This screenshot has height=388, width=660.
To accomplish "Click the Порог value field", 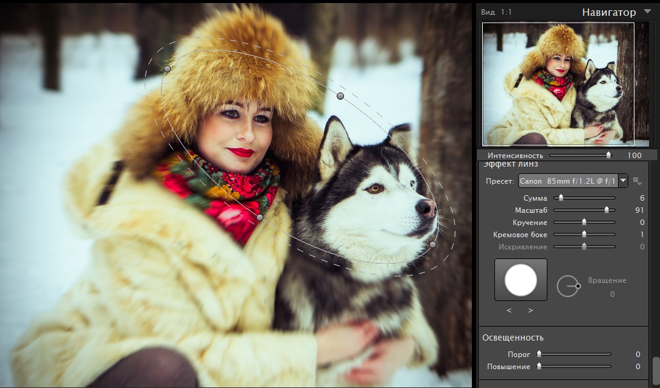I will coord(637,355).
